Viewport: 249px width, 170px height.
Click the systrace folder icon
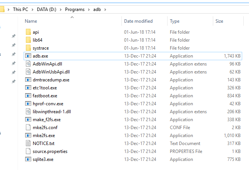(x=28, y=48)
